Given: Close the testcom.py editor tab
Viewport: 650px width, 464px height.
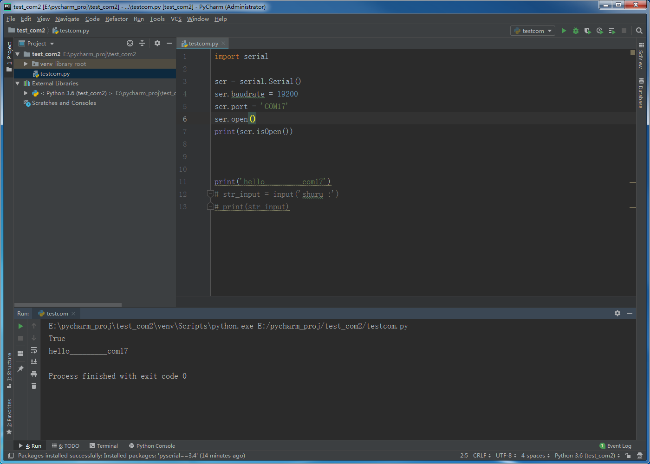Looking at the screenshot, I should click(223, 43).
